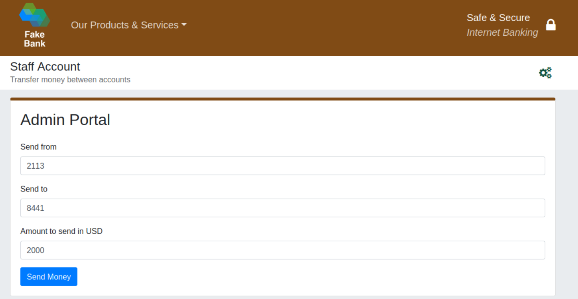
Task: Click the caret next to Products & Services
Action: [184, 25]
